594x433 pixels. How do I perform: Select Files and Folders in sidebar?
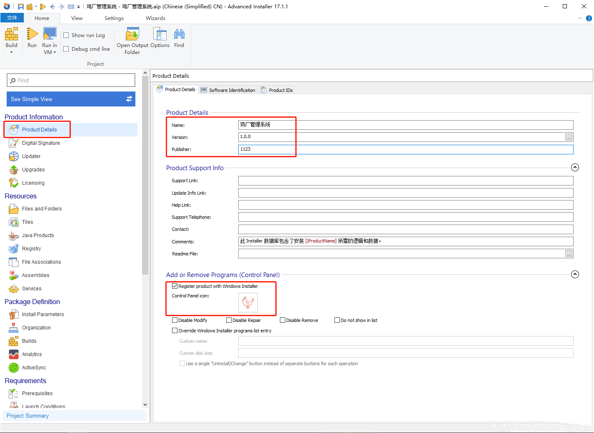pos(42,209)
